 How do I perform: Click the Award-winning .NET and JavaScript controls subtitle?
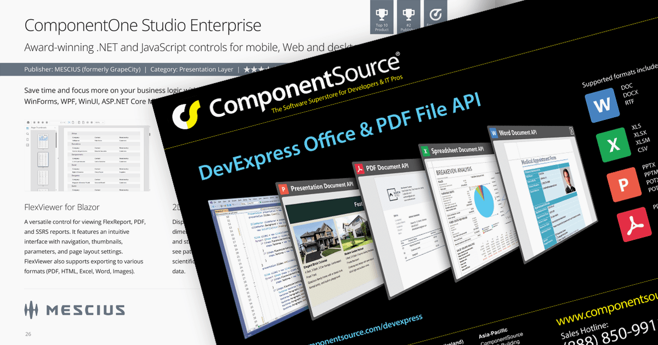coord(192,48)
